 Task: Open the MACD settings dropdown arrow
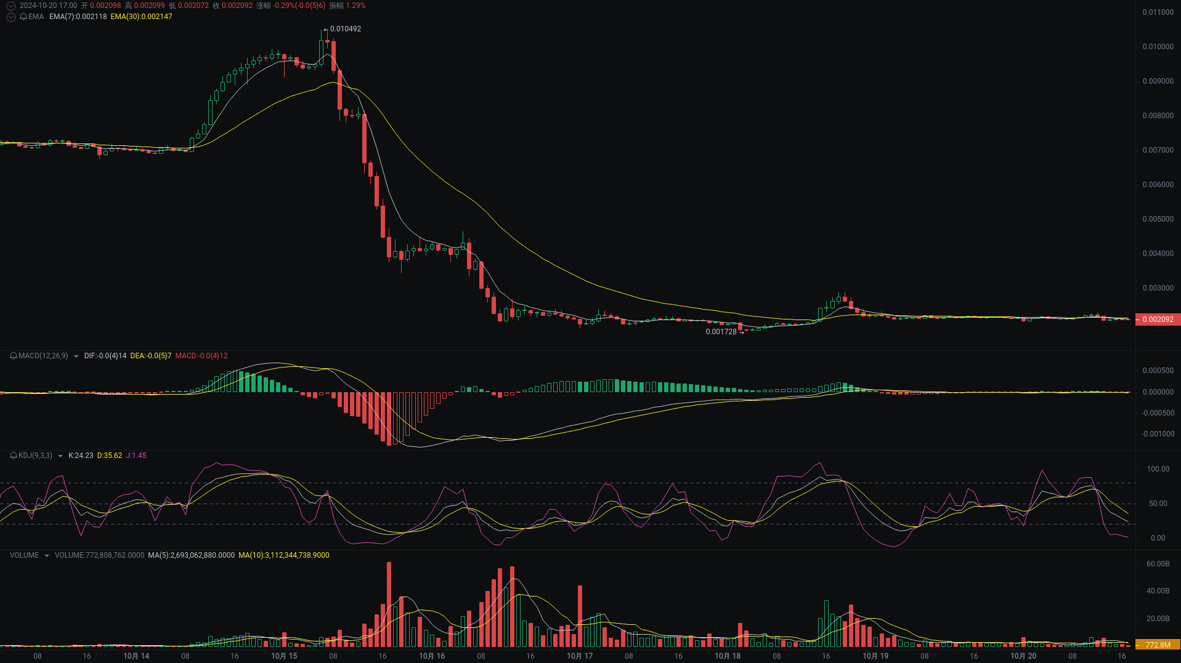click(76, 356)
